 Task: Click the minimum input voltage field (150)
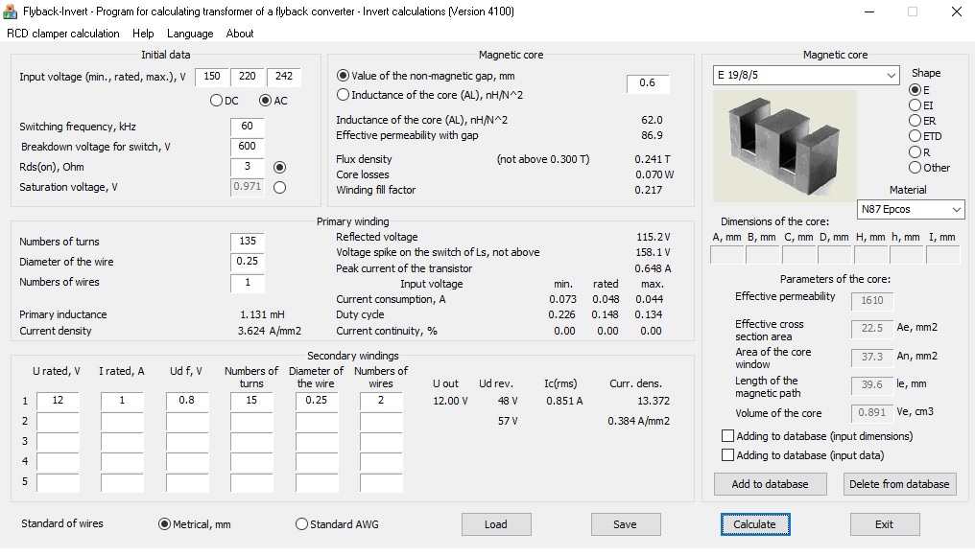[x=212, y=77]
